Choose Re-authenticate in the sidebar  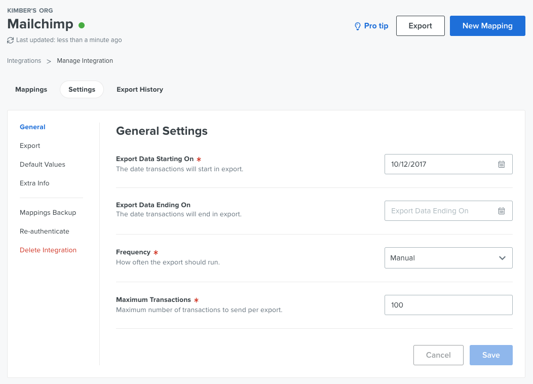pyautogui.click(x=45, y=231)
